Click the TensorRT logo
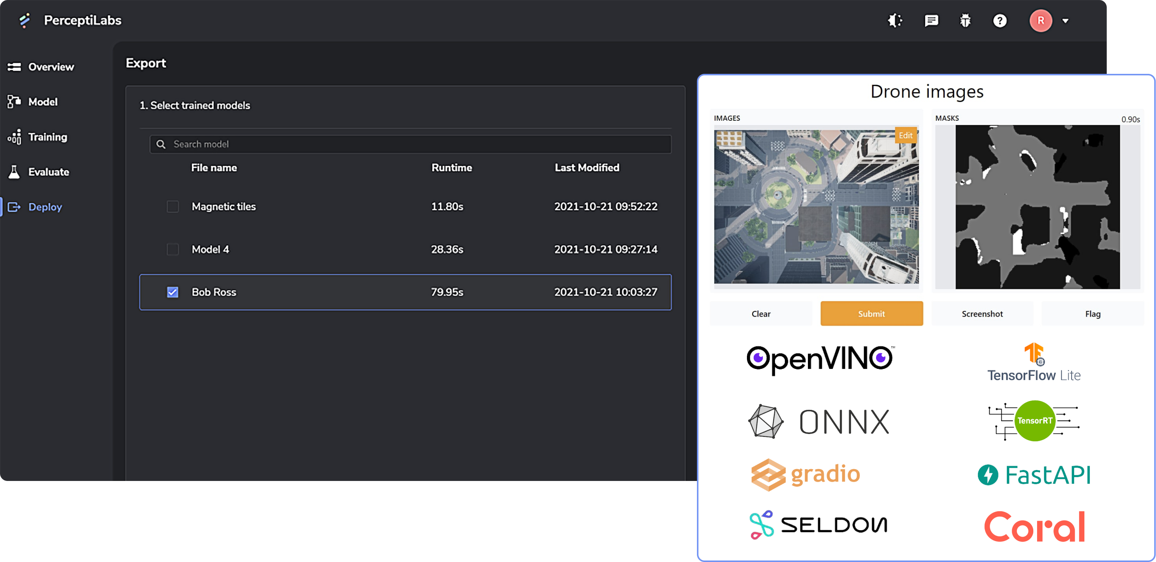The height and width of the screenshot is (562, 1156). pyautogui.click(x=1034, y=421)
